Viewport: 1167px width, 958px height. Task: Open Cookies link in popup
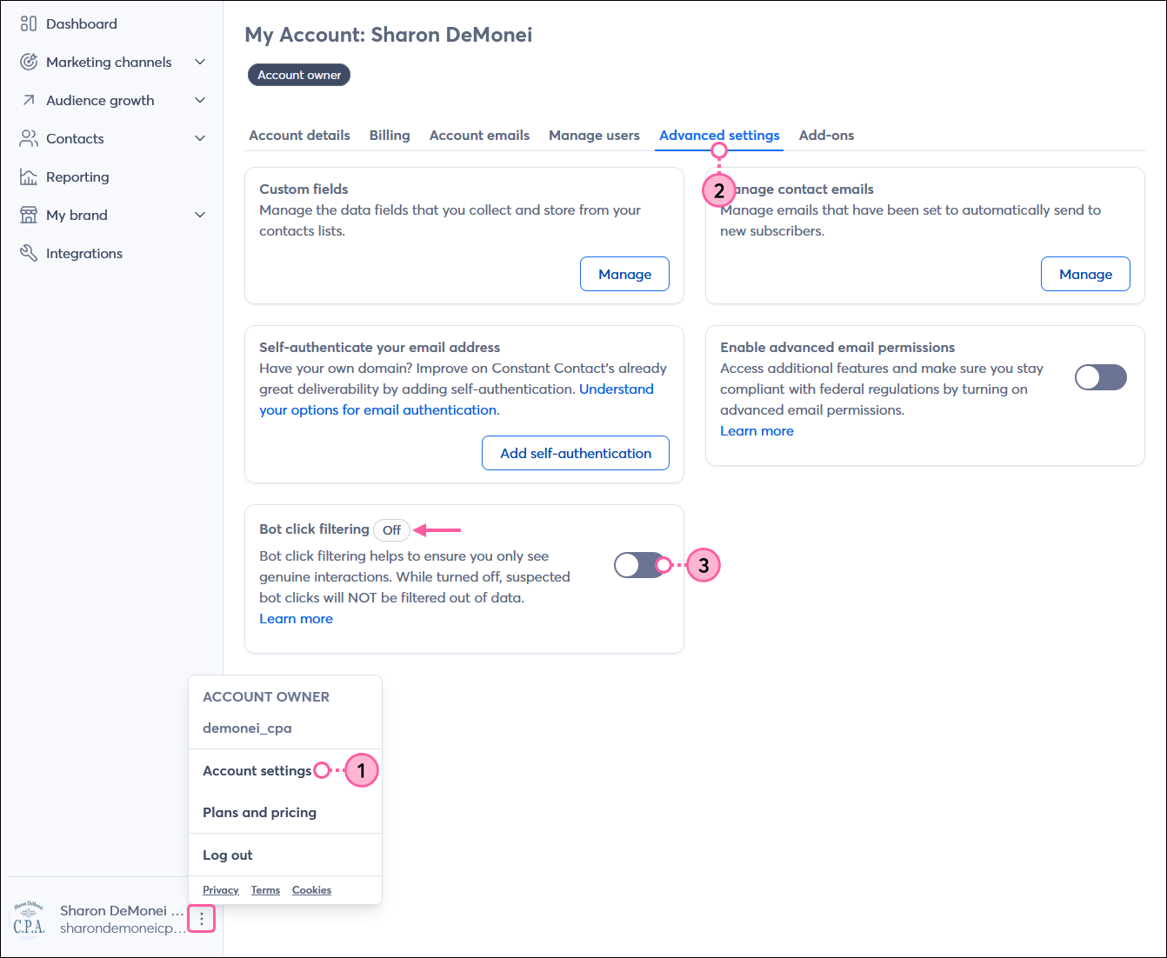tap(311, 889)
